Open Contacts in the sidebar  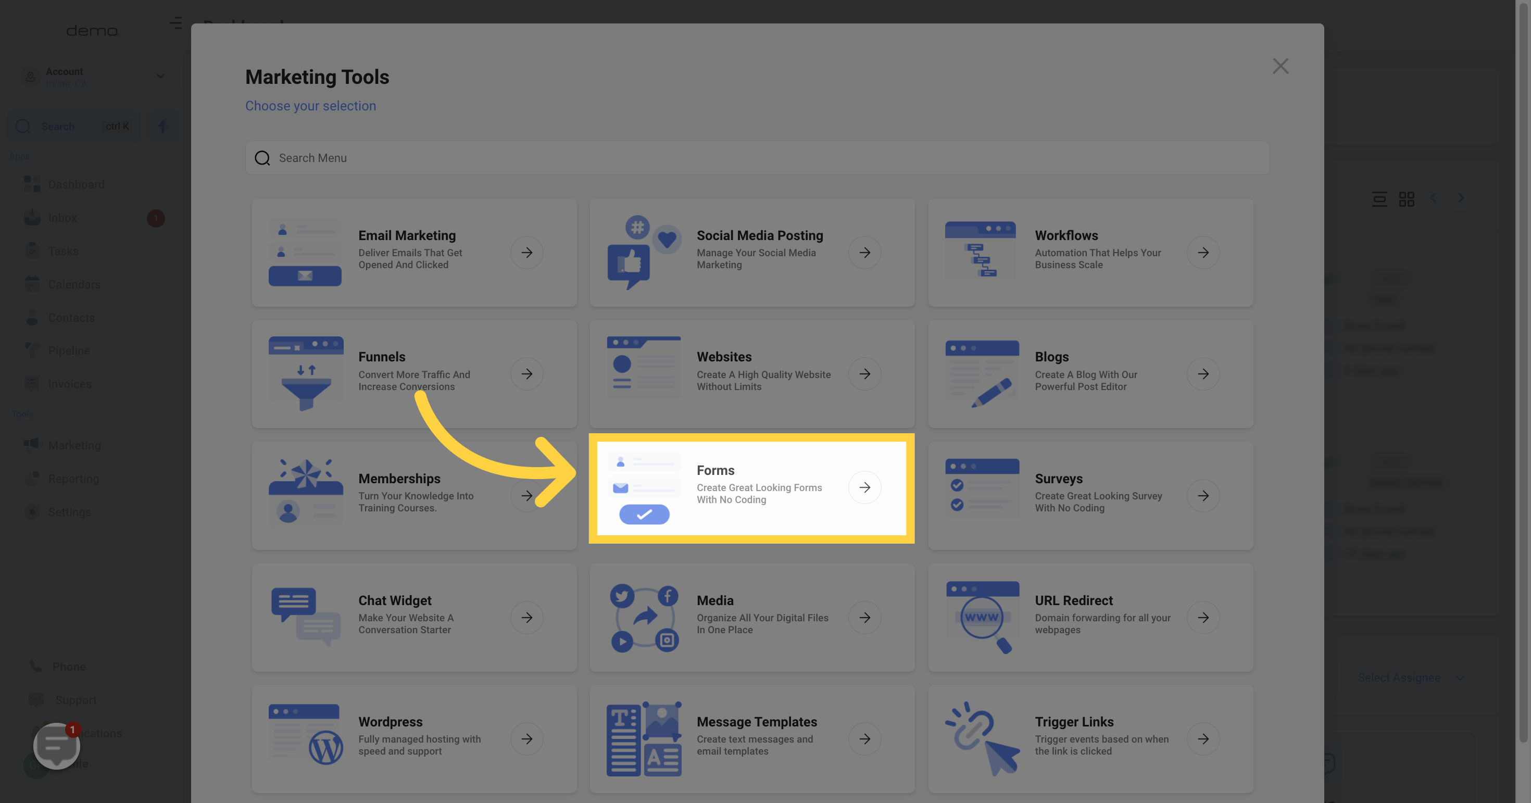71,317
